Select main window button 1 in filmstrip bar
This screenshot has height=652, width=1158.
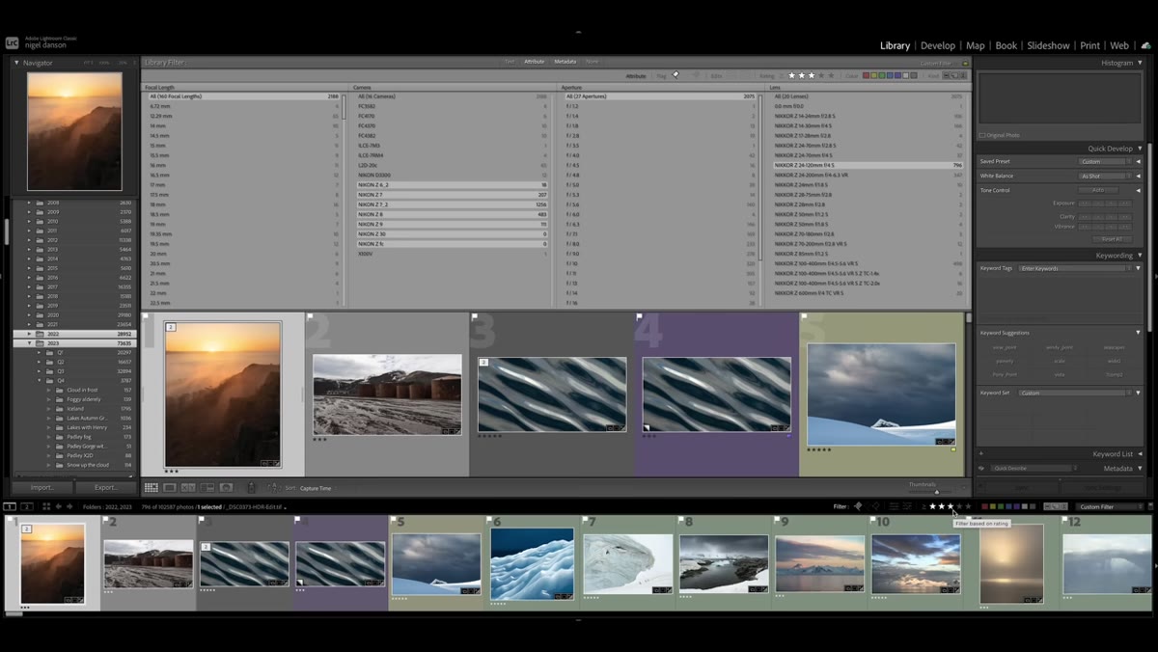10,506
